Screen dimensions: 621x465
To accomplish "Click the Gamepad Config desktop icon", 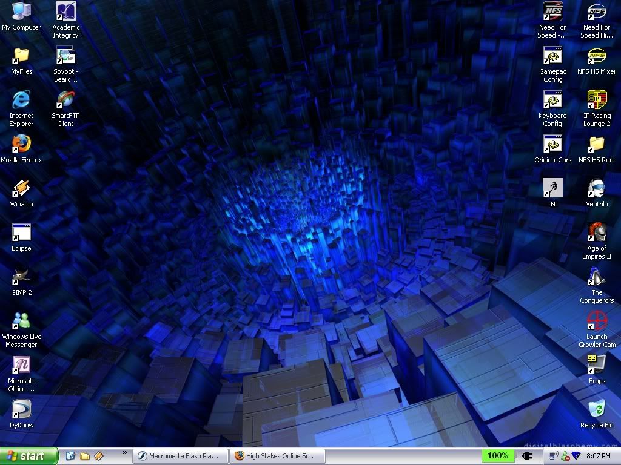I will coord(552,64).
